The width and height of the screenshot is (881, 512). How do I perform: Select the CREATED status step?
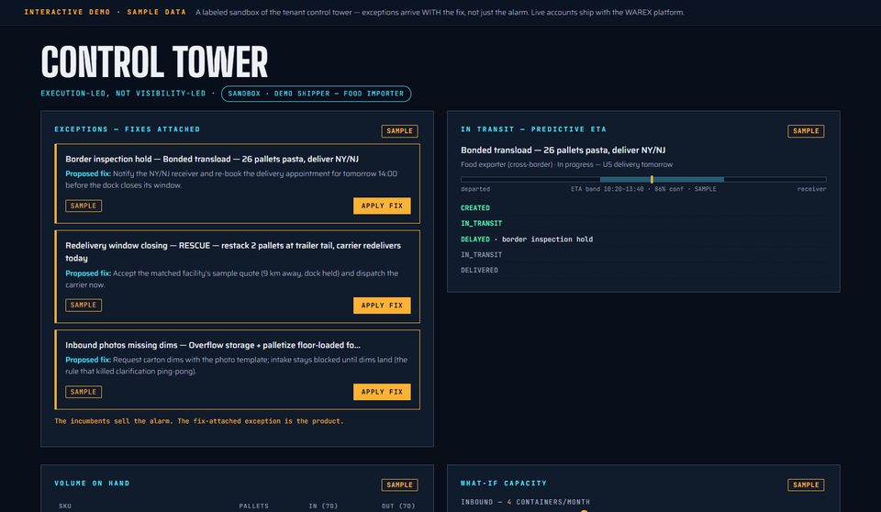(475, 208)
